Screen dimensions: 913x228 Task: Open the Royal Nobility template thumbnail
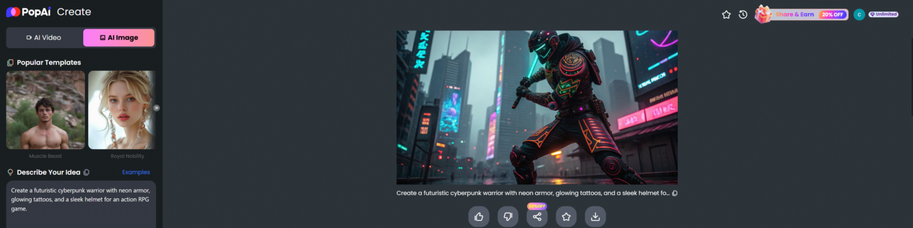(x=121, y=110)
